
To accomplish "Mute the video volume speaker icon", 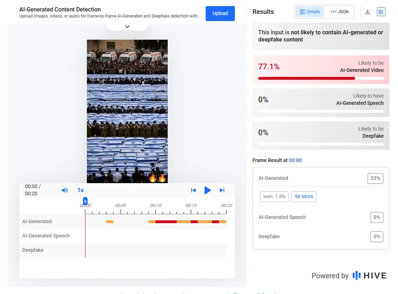I will (65, 190).
